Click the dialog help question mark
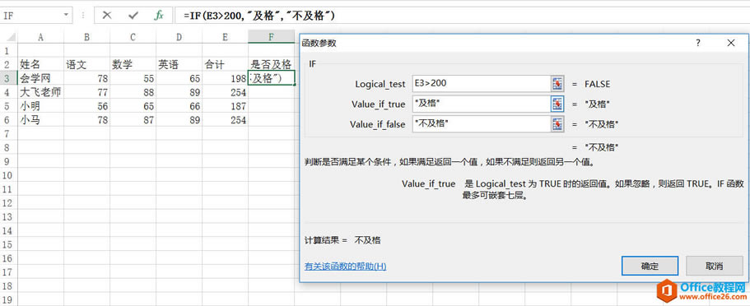 pyautogui.click(x=698, y=43)
